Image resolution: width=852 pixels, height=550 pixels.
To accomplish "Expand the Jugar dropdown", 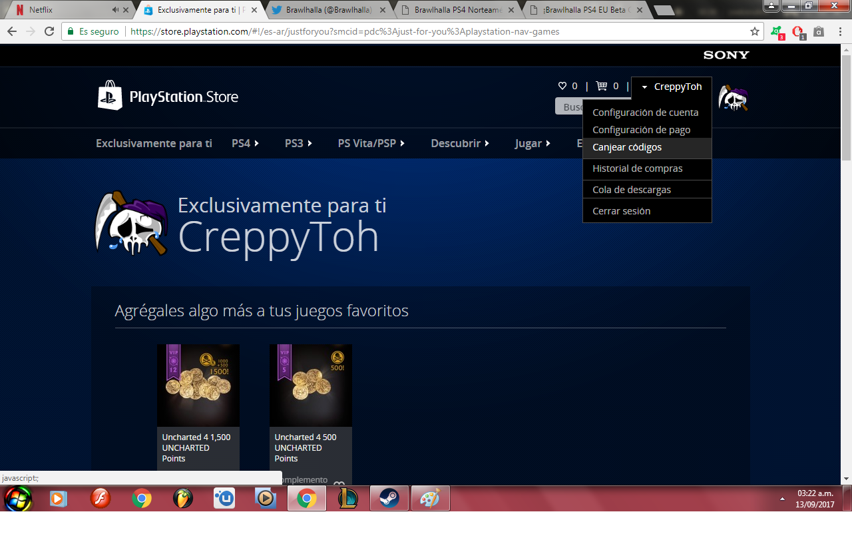I will pos(532,143).
